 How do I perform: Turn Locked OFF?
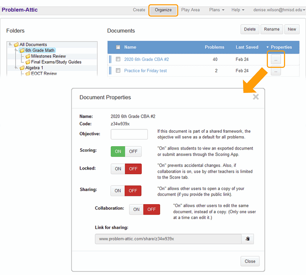click(133, 169)
